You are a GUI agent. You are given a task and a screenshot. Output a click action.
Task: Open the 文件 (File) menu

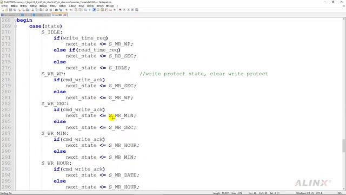tap(4, 6)
